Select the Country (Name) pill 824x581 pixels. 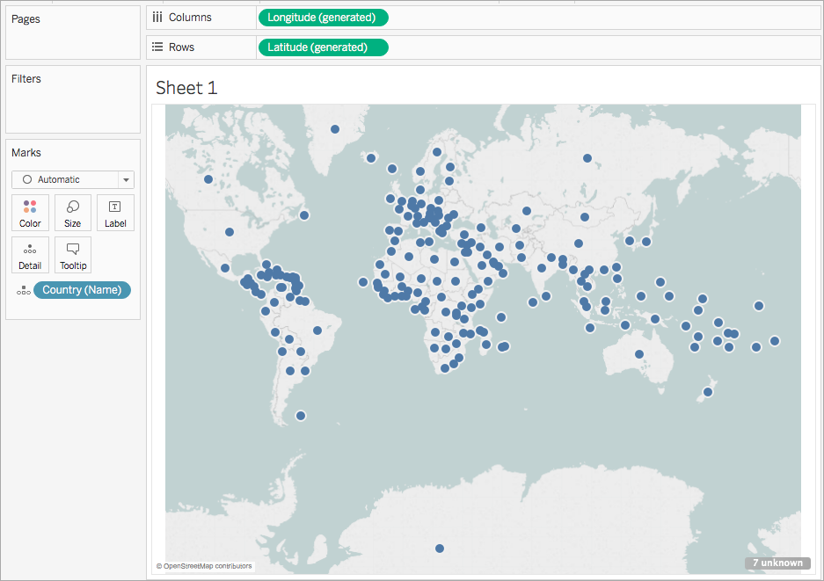click(82, 290)
